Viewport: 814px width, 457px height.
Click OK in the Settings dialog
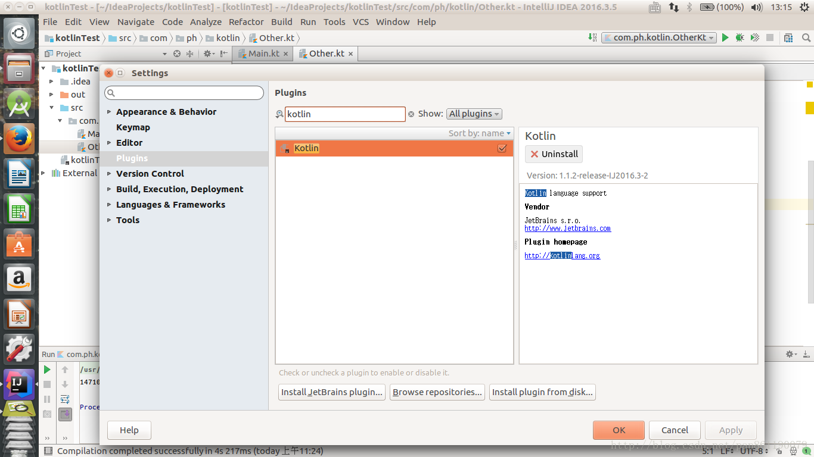point(619,430)
